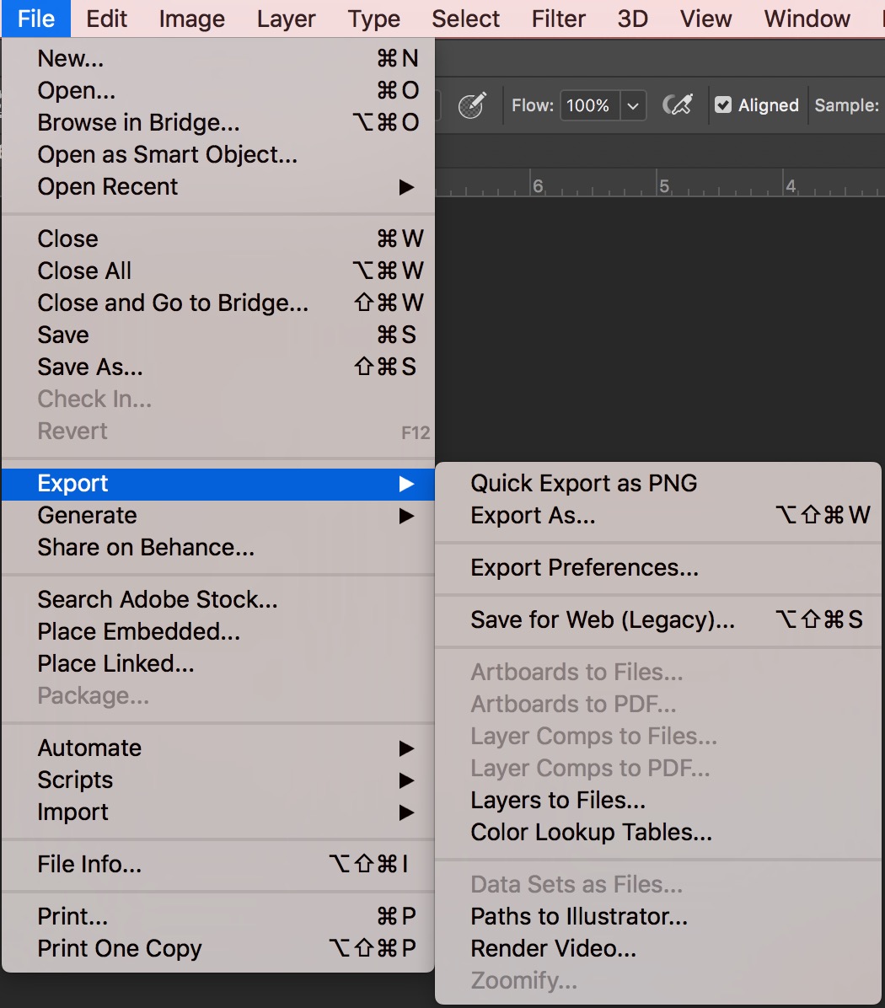885x1008 pixels.
Task: Expand the Open Recent submenu
Action: (x=218, y=187)
